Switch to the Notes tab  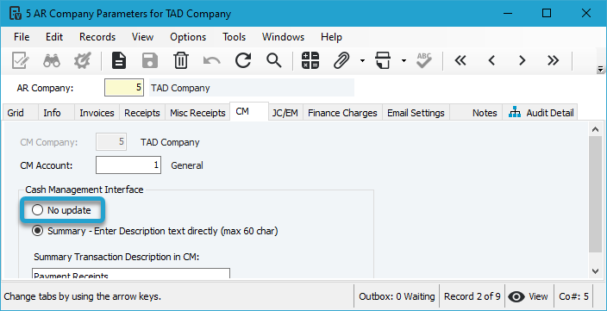point(476,113)
